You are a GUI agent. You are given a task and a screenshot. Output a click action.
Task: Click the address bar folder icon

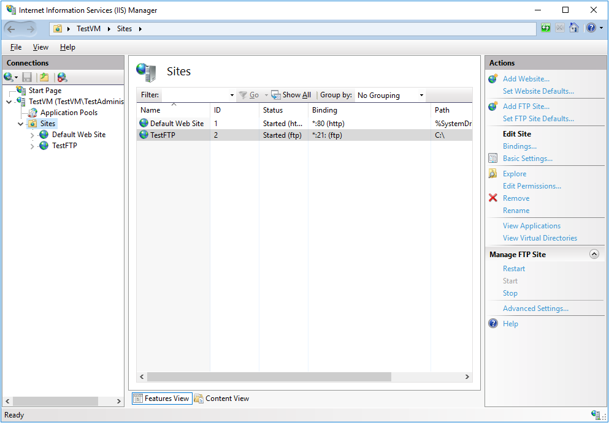tap(58, 29)
